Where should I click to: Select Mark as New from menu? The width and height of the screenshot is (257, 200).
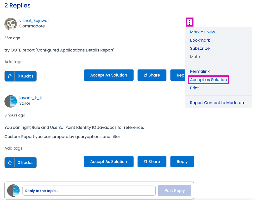pyautogui.click(x=202, y=32)
